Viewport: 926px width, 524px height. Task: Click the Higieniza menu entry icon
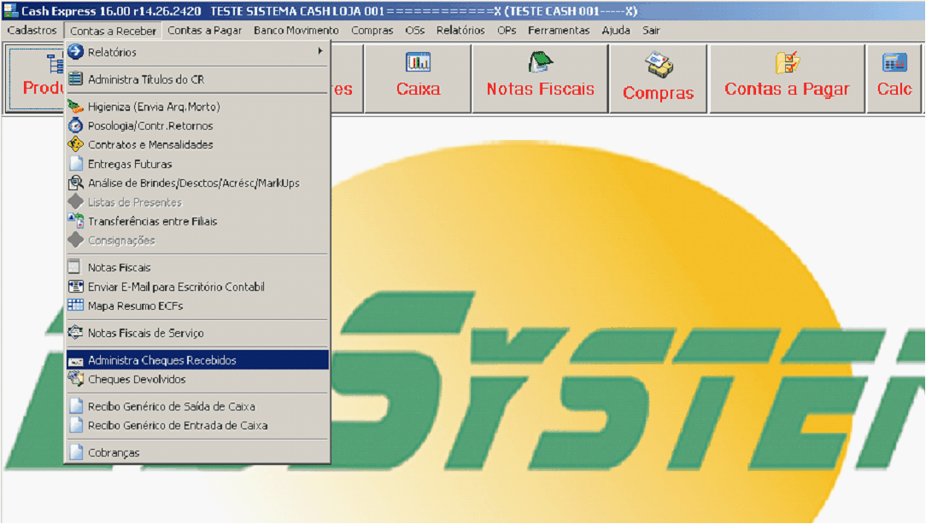(75, 107)
